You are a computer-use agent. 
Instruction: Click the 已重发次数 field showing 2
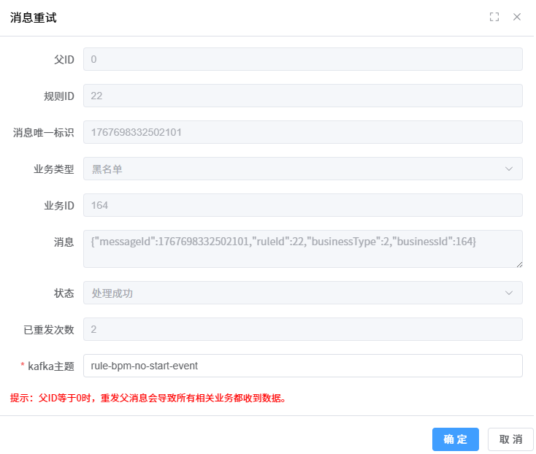coord(303,329)
